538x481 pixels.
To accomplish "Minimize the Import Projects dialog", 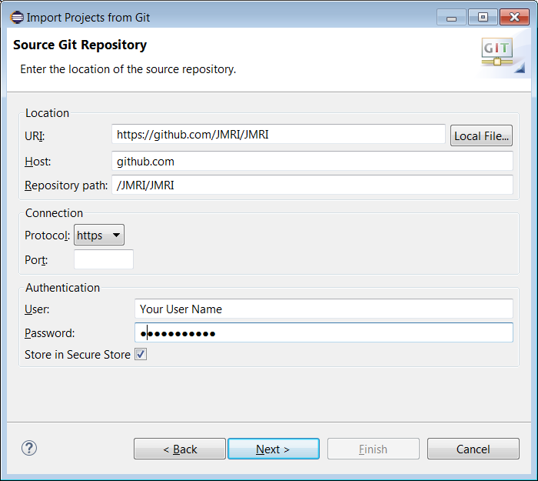I will [x=452, y=17].
